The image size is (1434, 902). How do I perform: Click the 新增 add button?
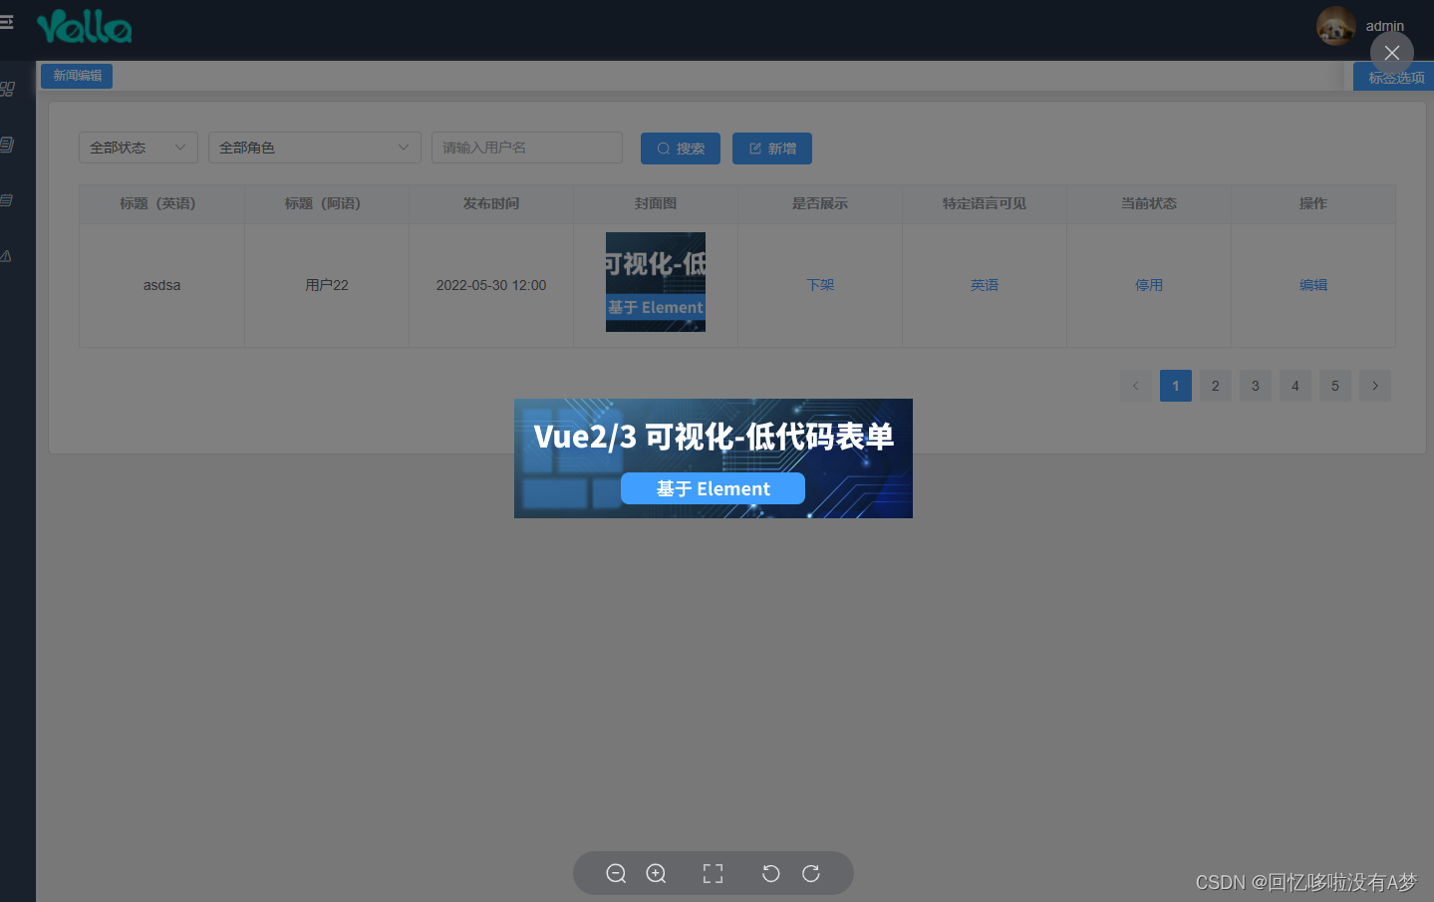click(x=772, y=149)
